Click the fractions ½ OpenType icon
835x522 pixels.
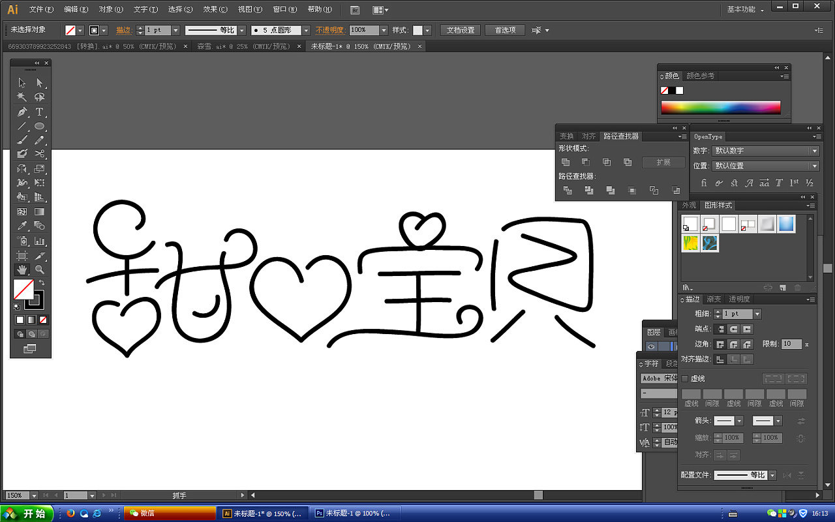(x=810, y=183)
